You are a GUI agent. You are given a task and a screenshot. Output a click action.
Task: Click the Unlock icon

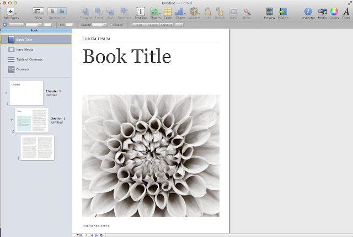coord(220,12)
